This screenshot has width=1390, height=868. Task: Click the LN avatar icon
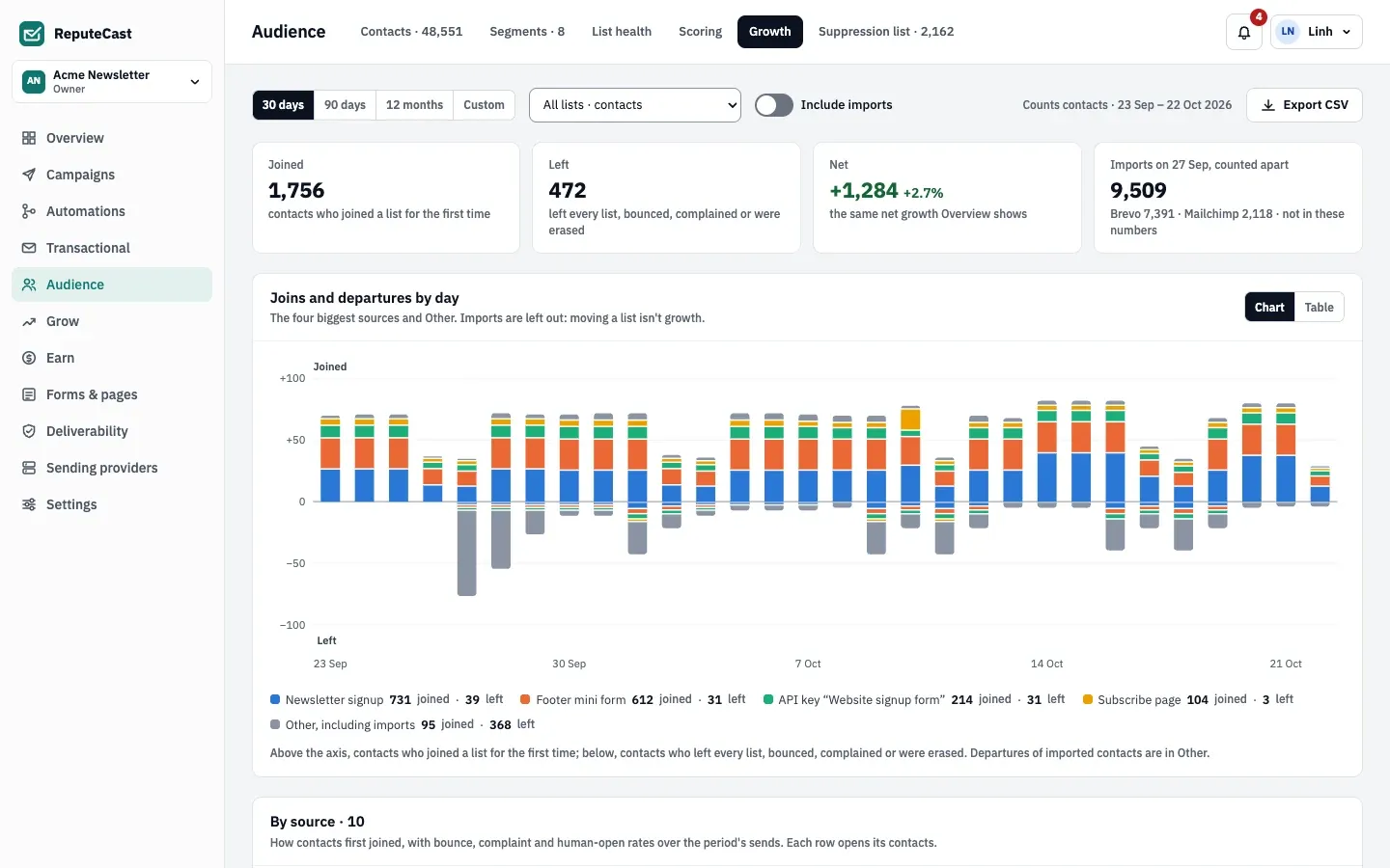(x=1288, y=32)
